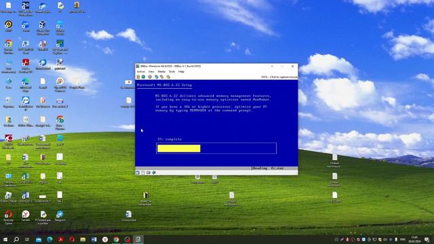Open Opera from the taskbar

click(72, 239)
